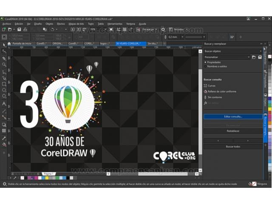
Task: Open the Objeto menu
Action: (x=49, y=24)
